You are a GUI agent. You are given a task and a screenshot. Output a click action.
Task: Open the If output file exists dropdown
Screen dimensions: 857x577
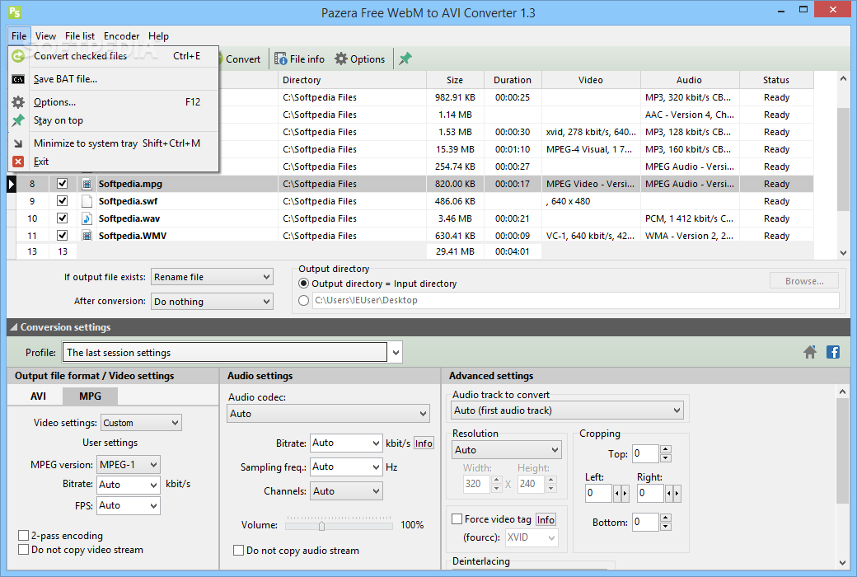click(212, 277)
